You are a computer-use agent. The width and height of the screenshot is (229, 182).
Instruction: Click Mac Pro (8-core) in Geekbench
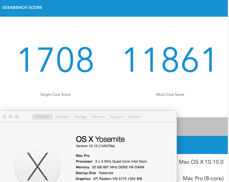203,178
